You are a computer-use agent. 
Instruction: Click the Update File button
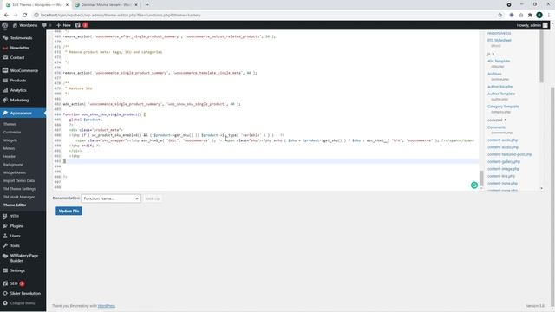pyautogui.click(x=69, y=211)
